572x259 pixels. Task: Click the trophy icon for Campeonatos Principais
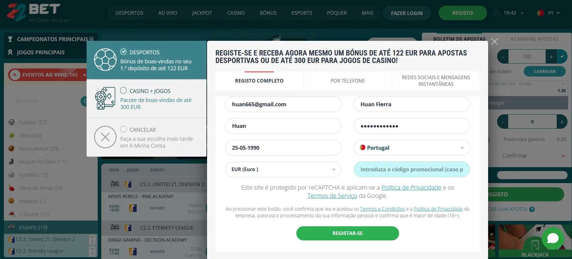pos(10,39)
